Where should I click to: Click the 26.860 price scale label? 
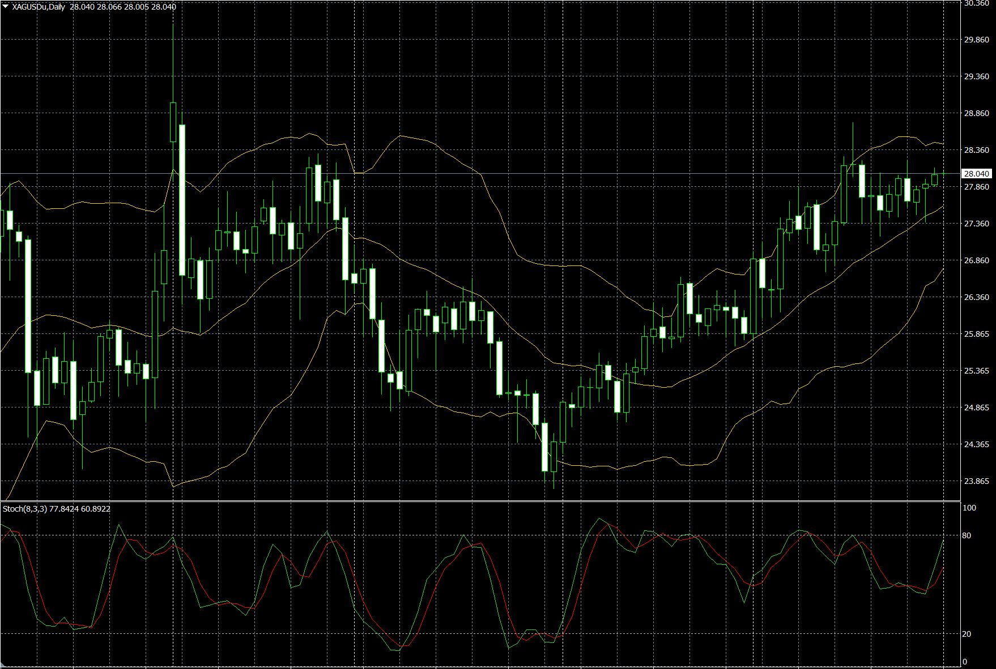[x=977, y=260]
